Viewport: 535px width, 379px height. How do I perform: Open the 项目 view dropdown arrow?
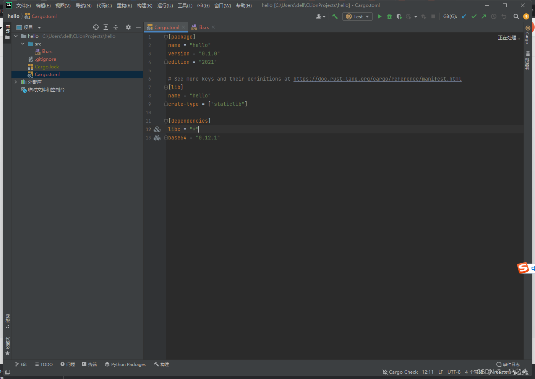39,28
